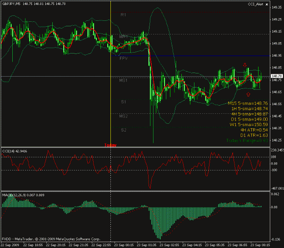Click the CCI scale value -100
This screenshot has height=248, width=284.
274,170
